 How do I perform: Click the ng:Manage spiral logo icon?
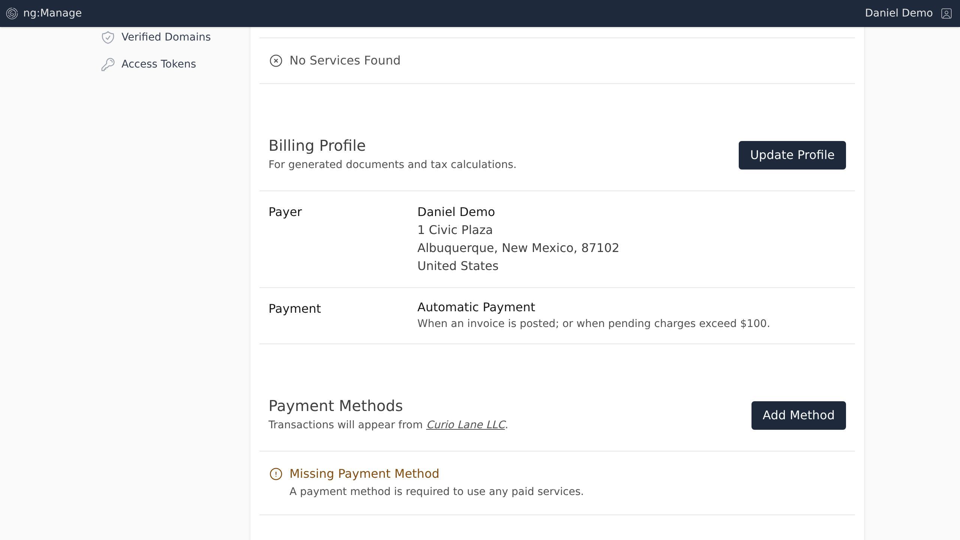[x=12, y=13]
